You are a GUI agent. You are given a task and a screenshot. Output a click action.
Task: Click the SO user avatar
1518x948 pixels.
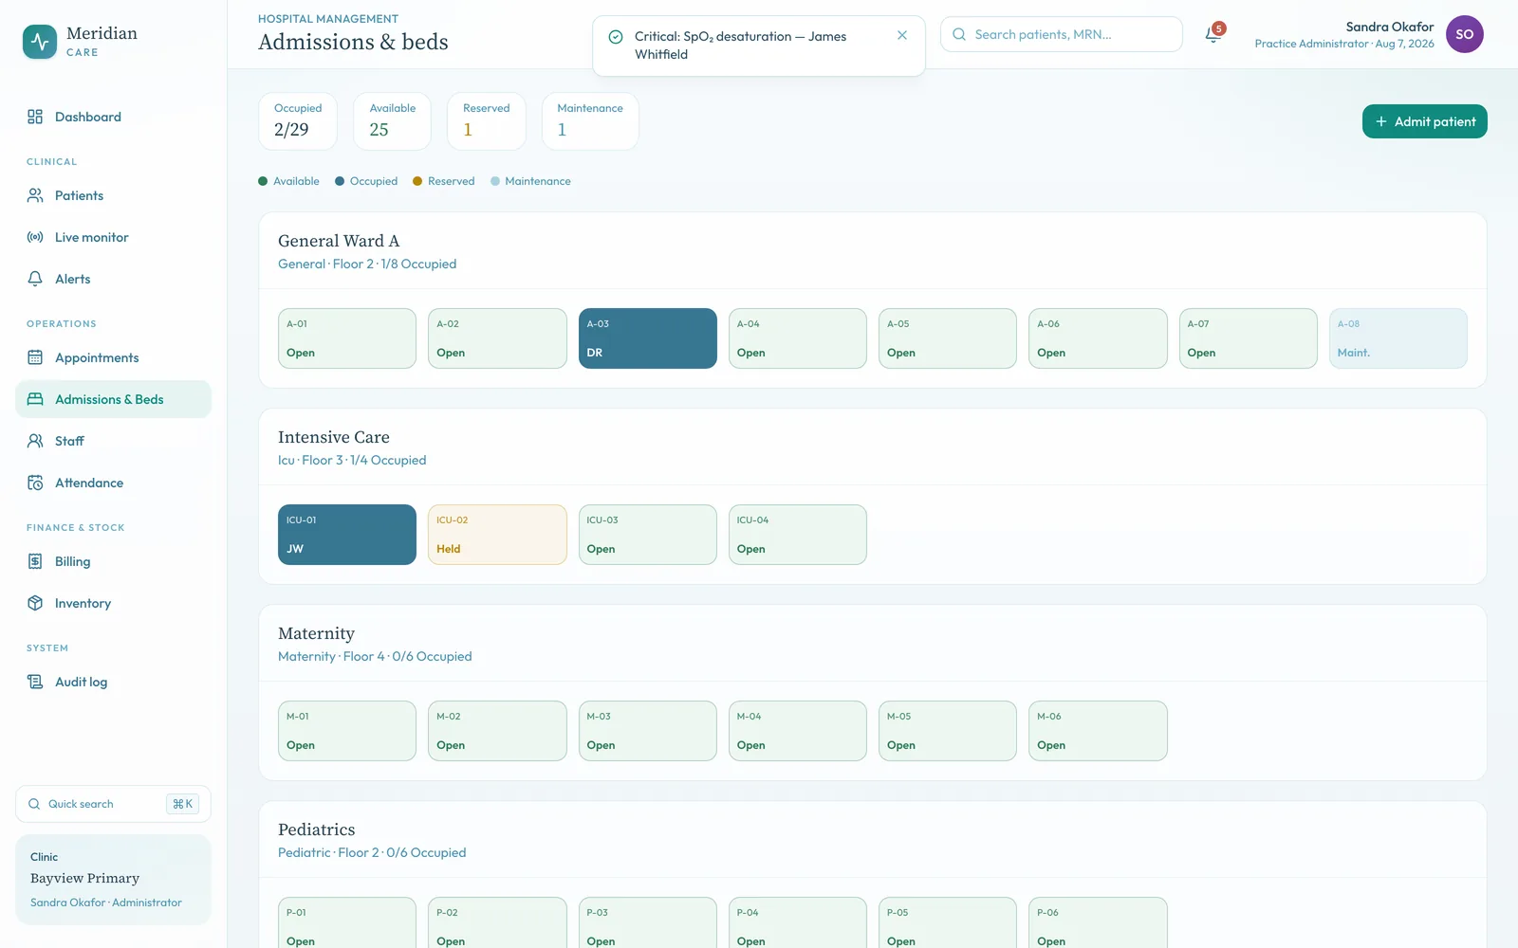[x=1464, y=34]
